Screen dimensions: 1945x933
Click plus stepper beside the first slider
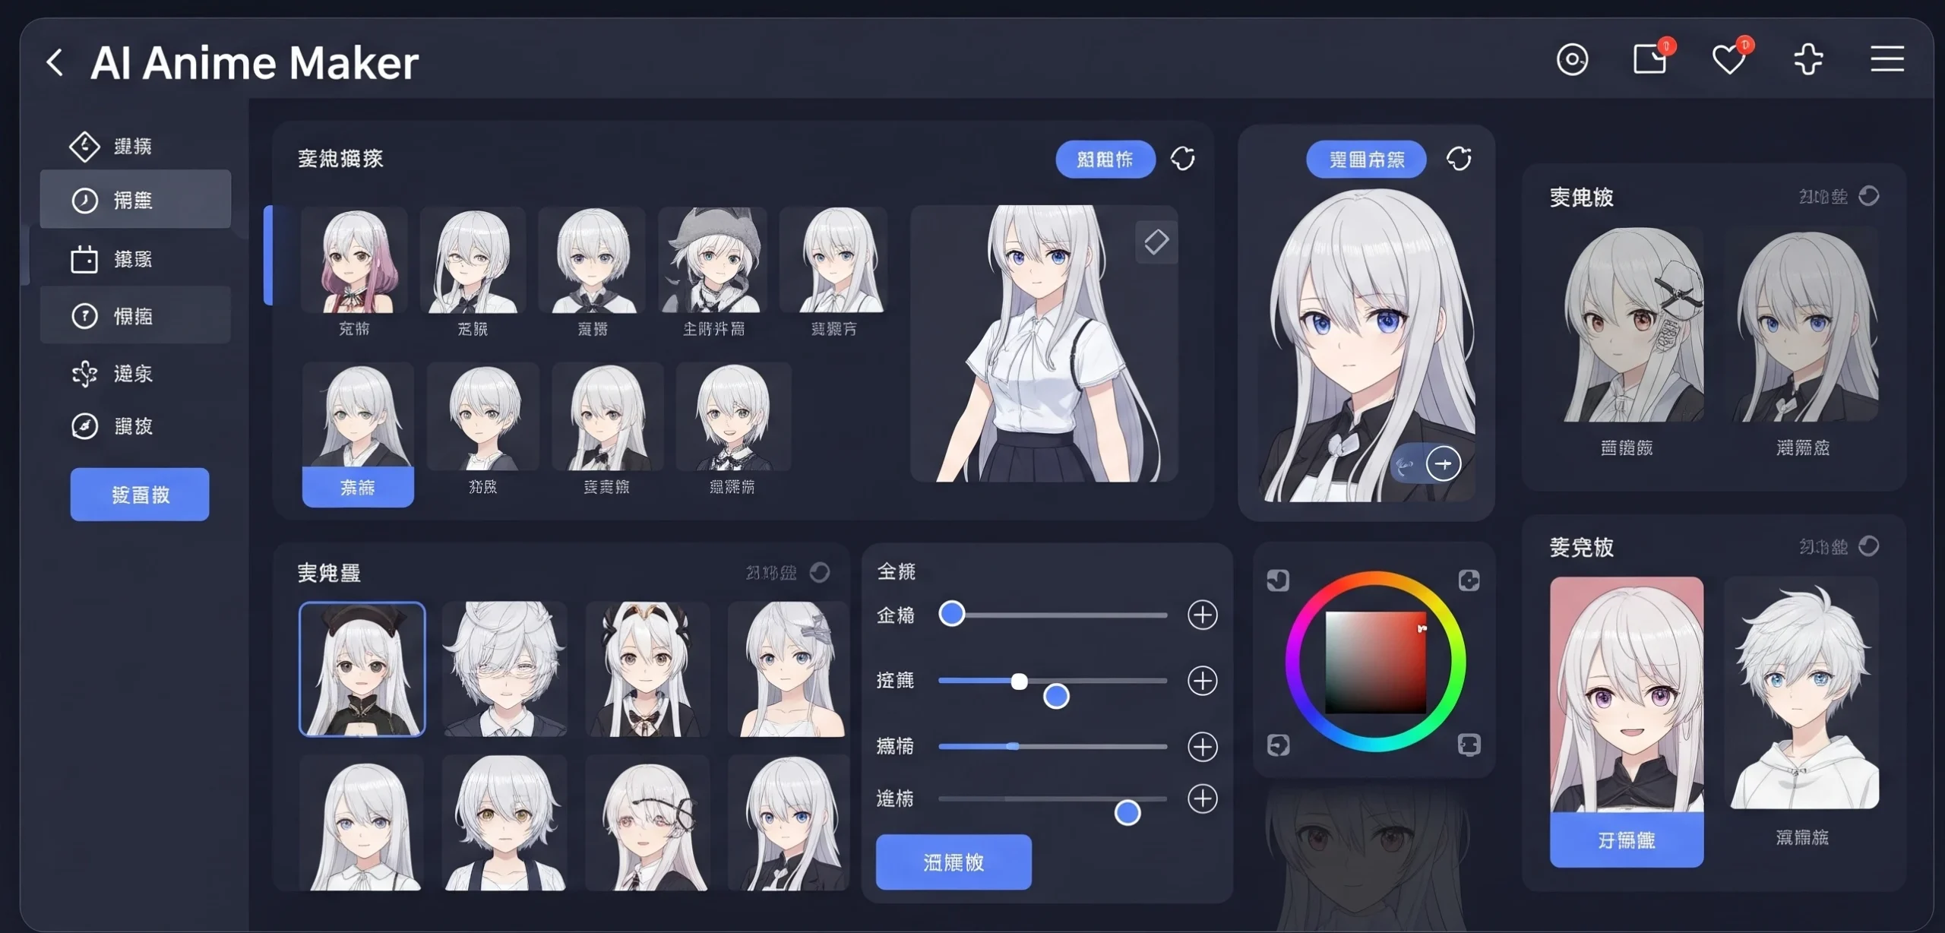pyautogui.click(x=1202, y=615)
